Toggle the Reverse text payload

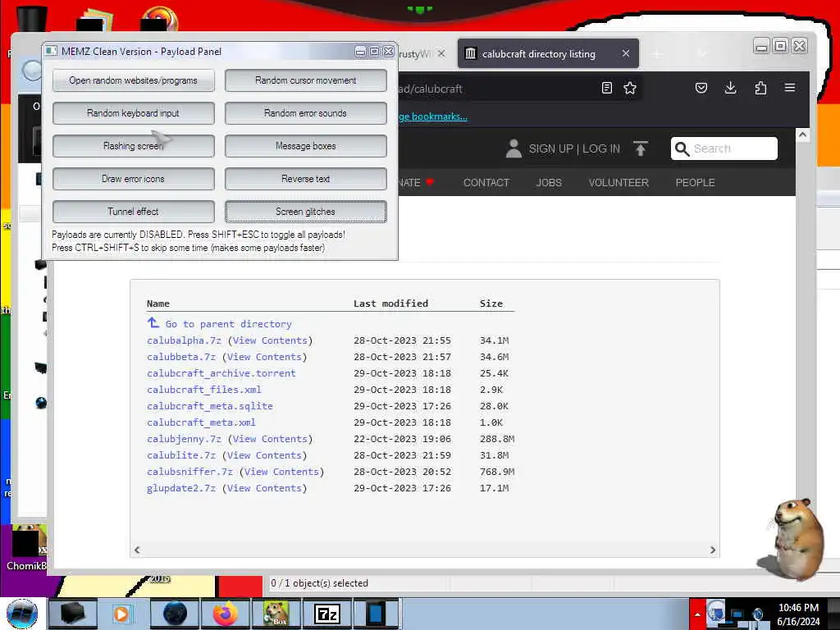point(305,179)
